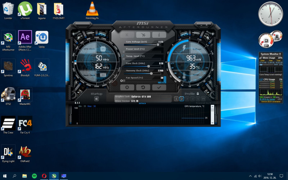Image resolution: width=288 pixels, height=180 pixels.
Task: Open the information i button in Afterburner
Action: 159,35
